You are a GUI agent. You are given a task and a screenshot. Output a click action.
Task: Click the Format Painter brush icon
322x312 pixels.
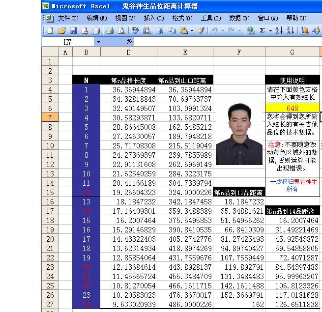(201, 30)
